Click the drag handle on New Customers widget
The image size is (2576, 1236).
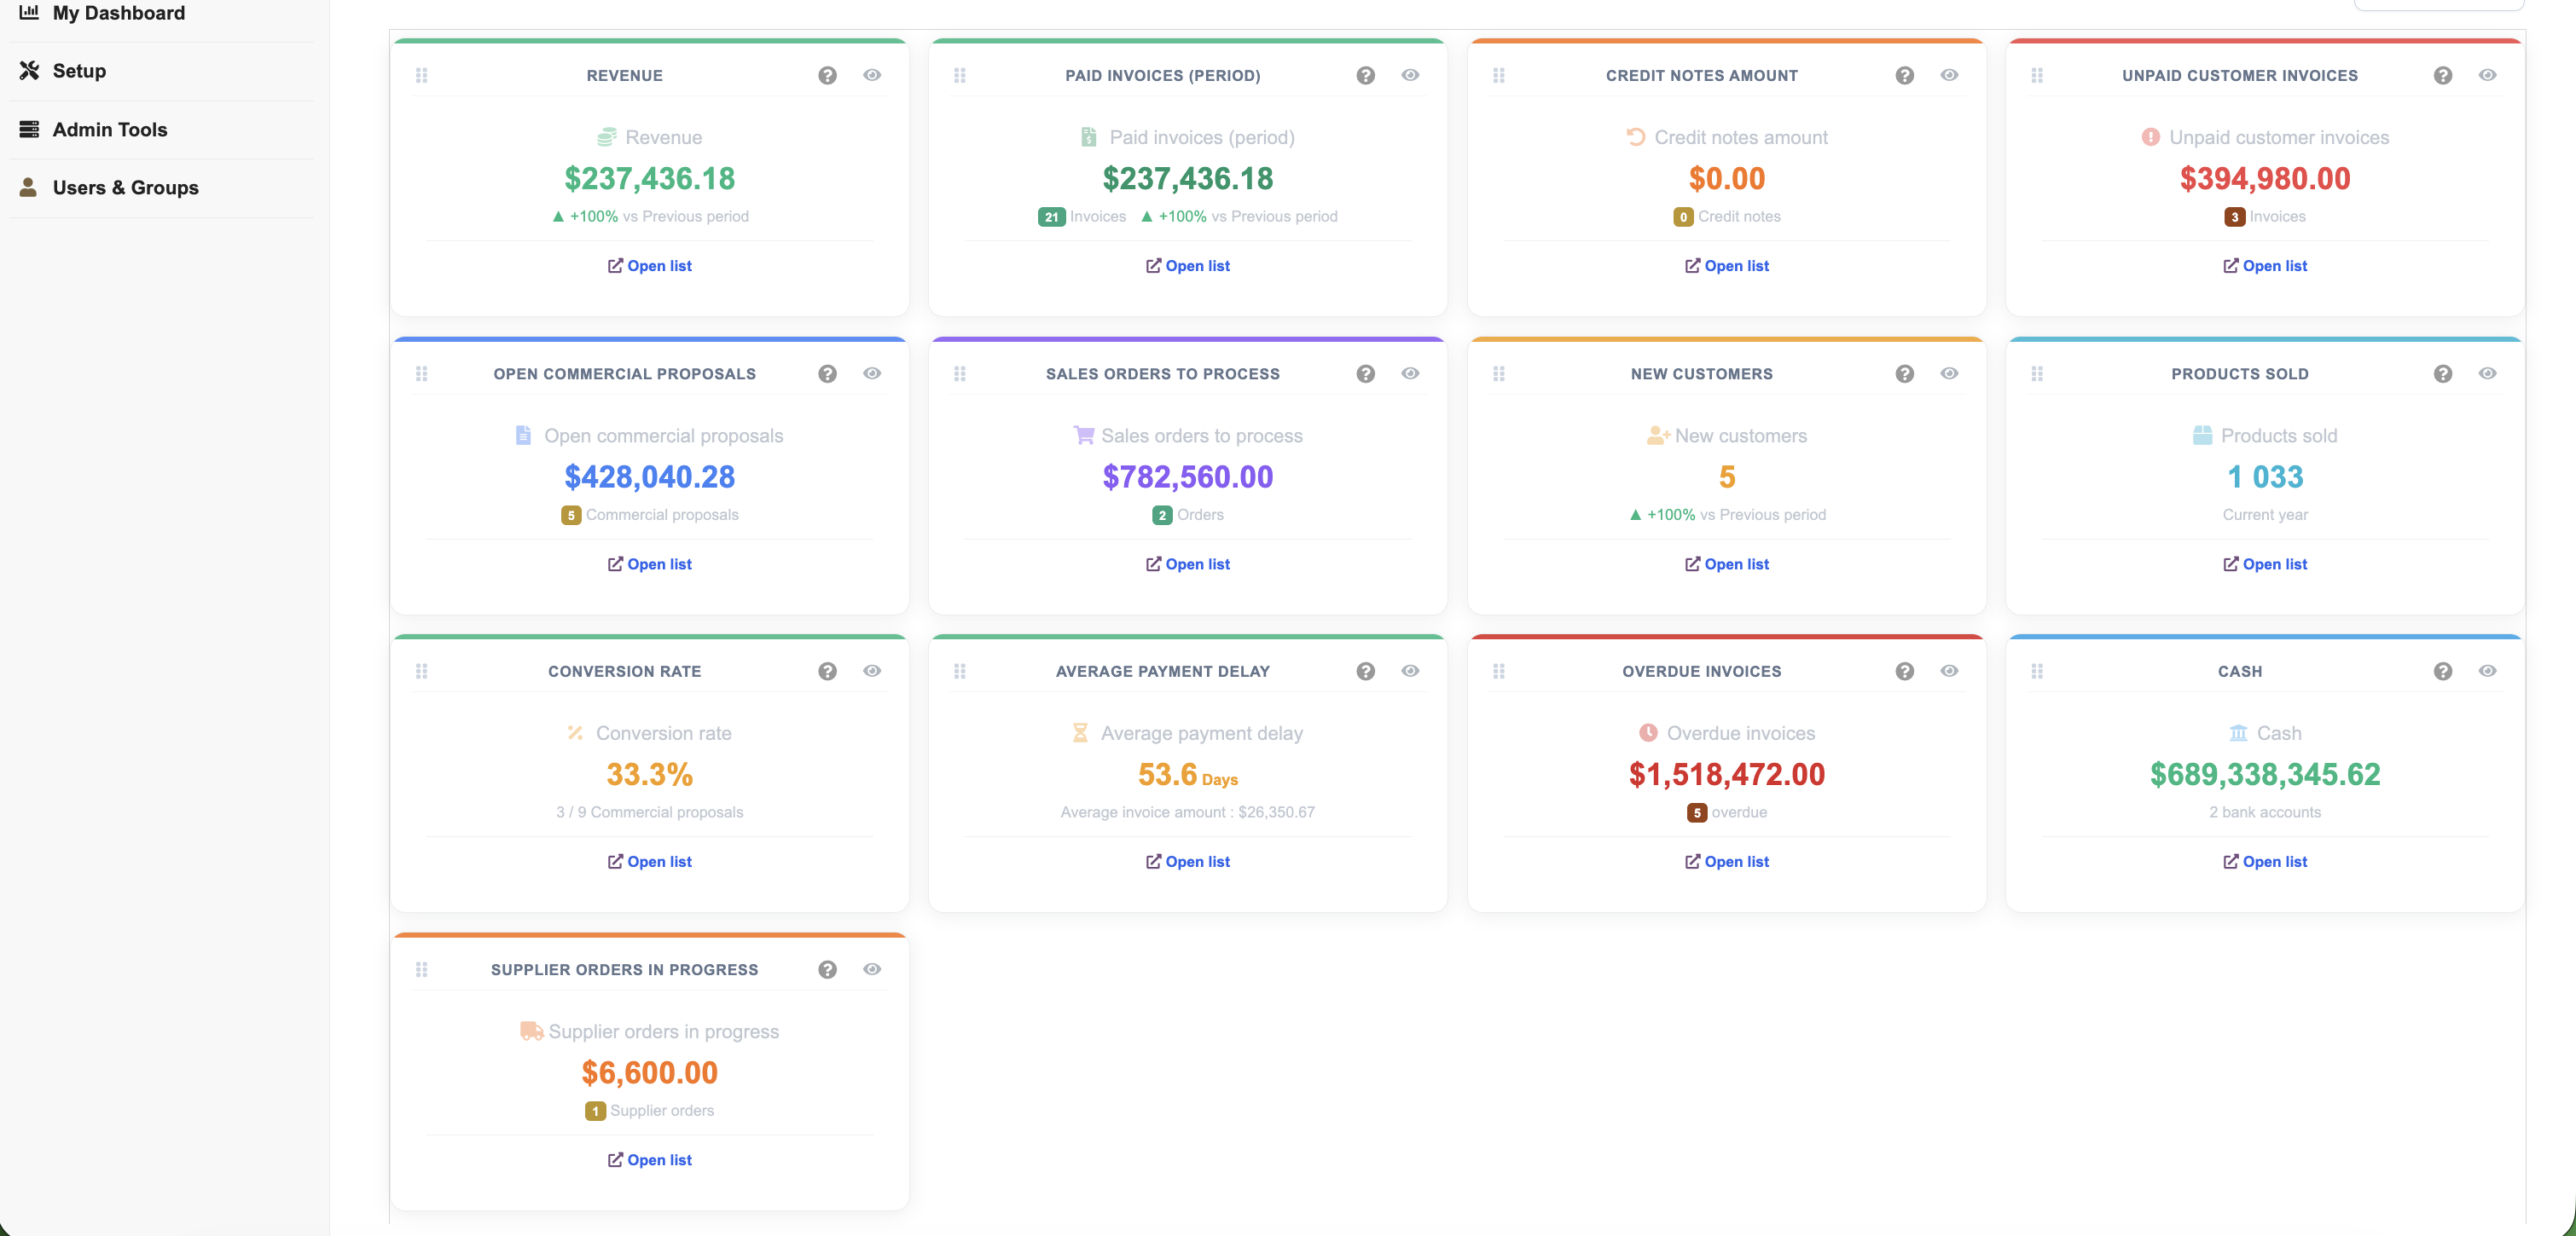click(1498, 373)
